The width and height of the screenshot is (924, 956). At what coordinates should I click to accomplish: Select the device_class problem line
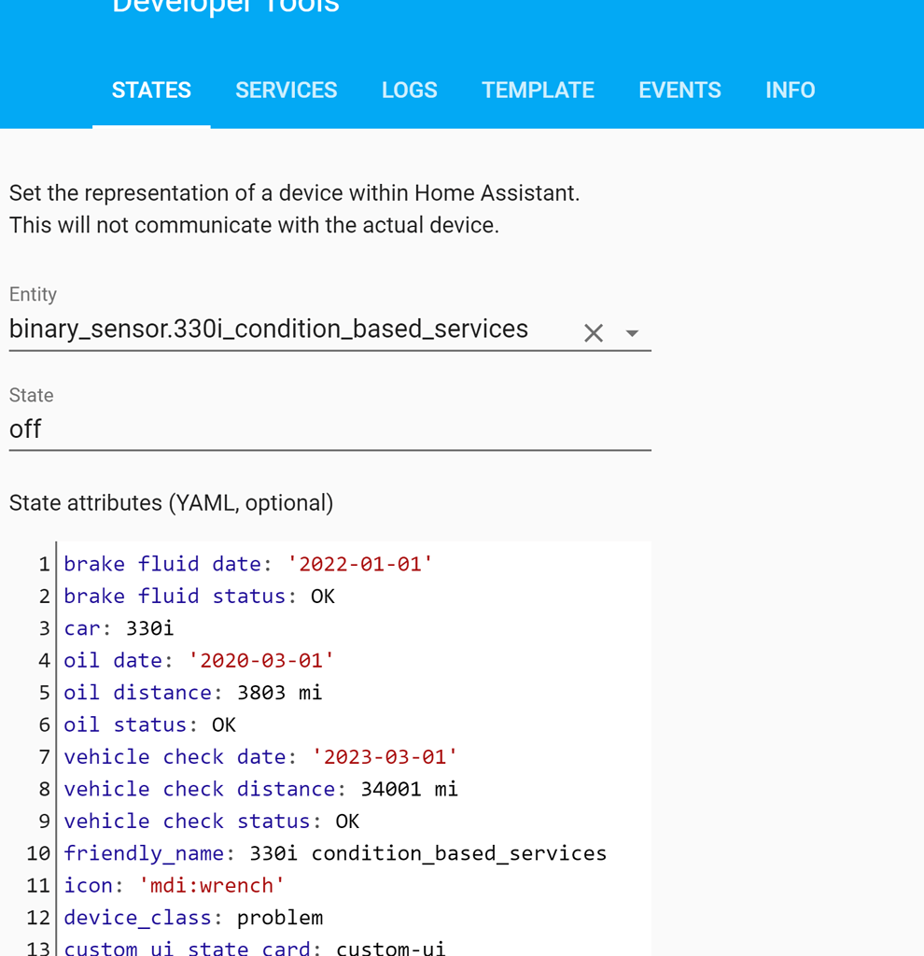(x=210, y=918)
